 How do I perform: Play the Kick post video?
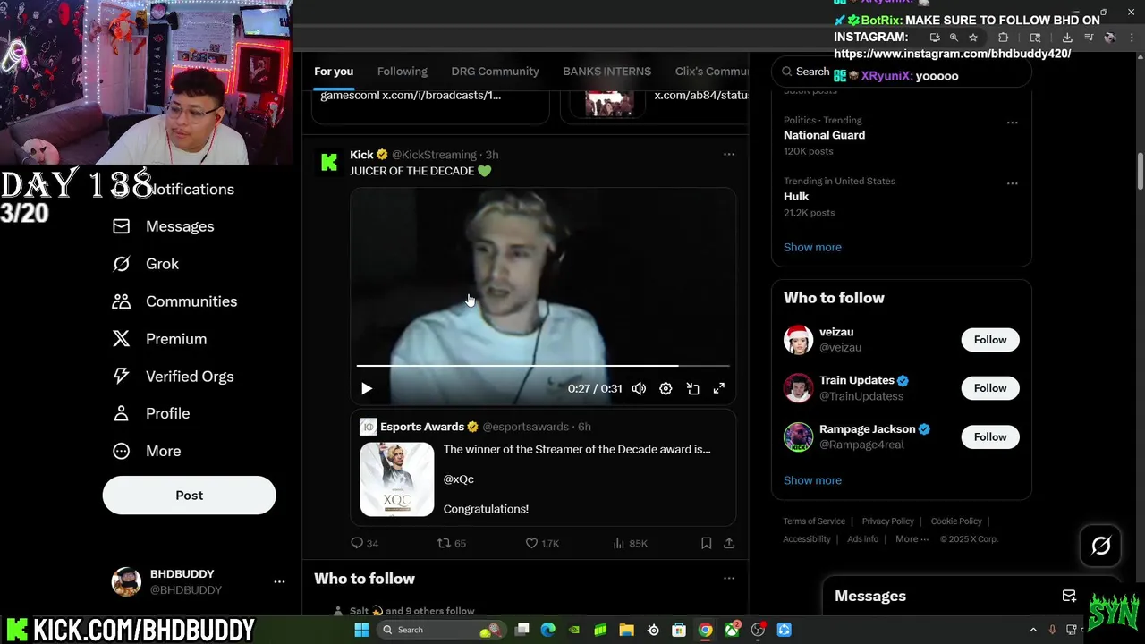point(366,388)
